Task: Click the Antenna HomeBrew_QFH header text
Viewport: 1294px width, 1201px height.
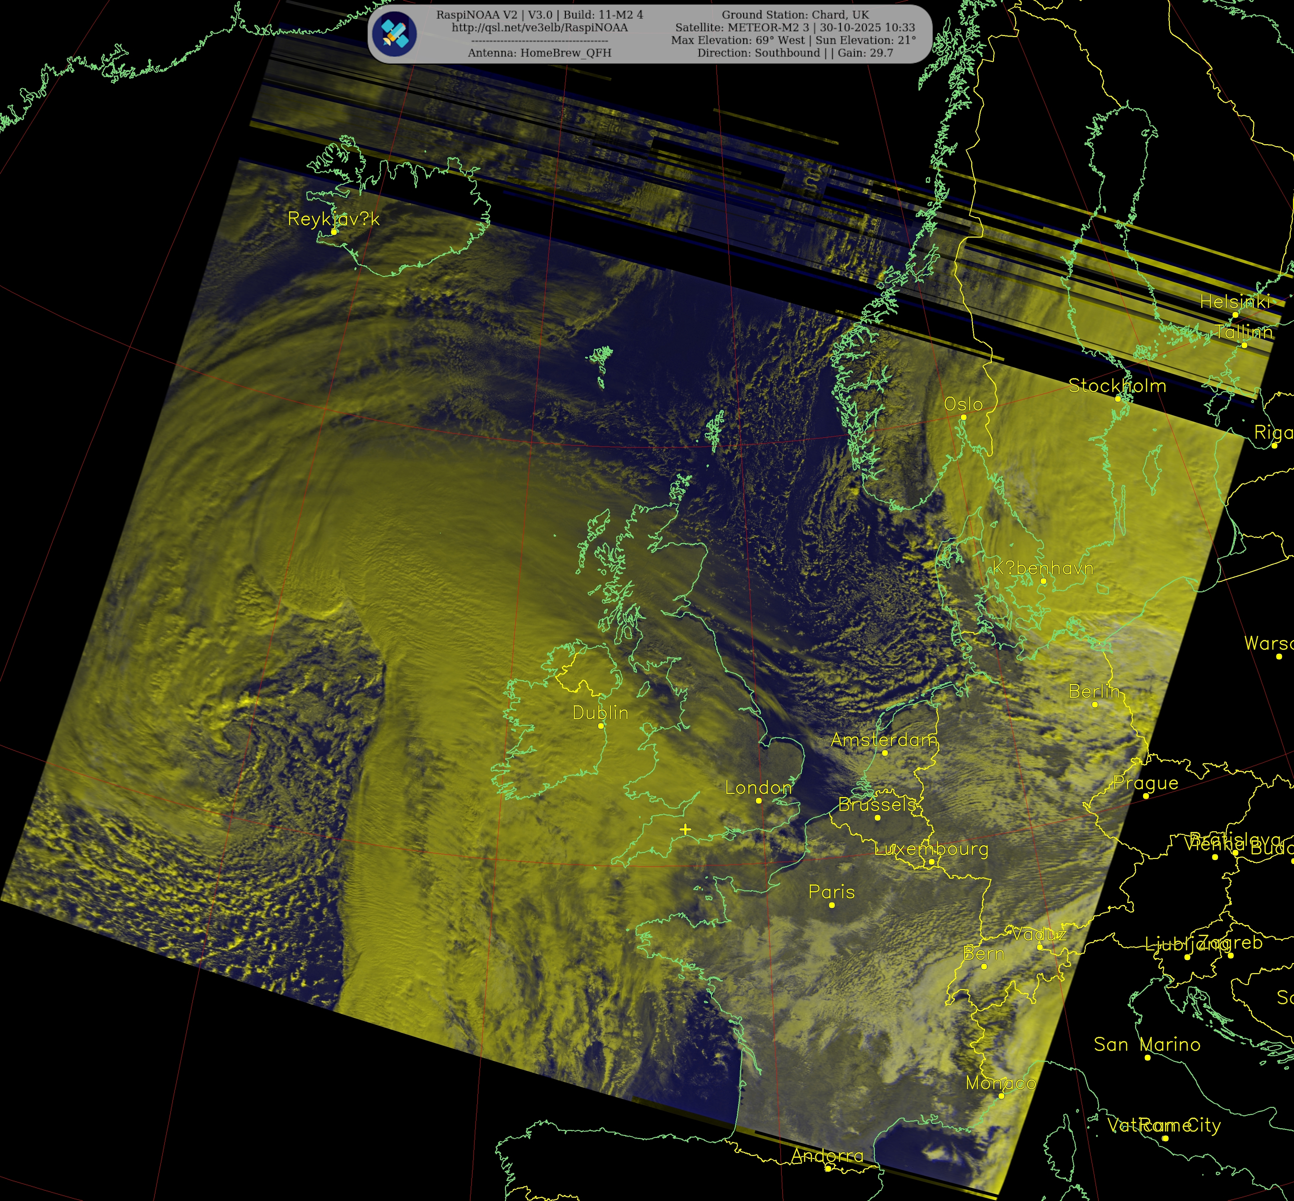Action: [539, 53]
